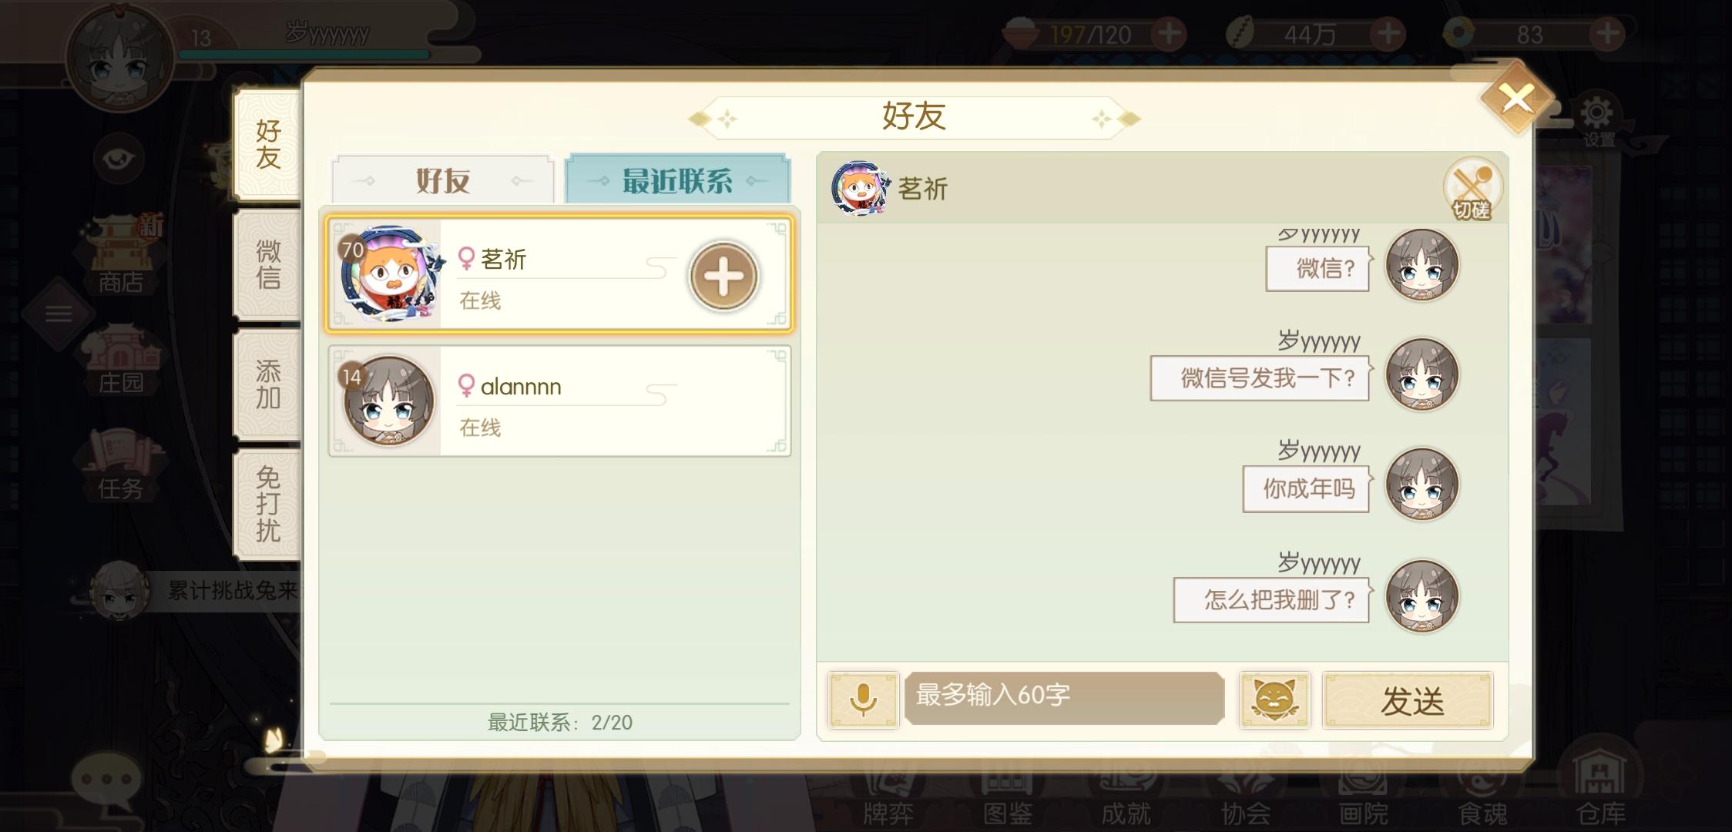Screen dimensions: 1732x832
Task: Toggle the eye visibility icon
Action: (119, 159)
